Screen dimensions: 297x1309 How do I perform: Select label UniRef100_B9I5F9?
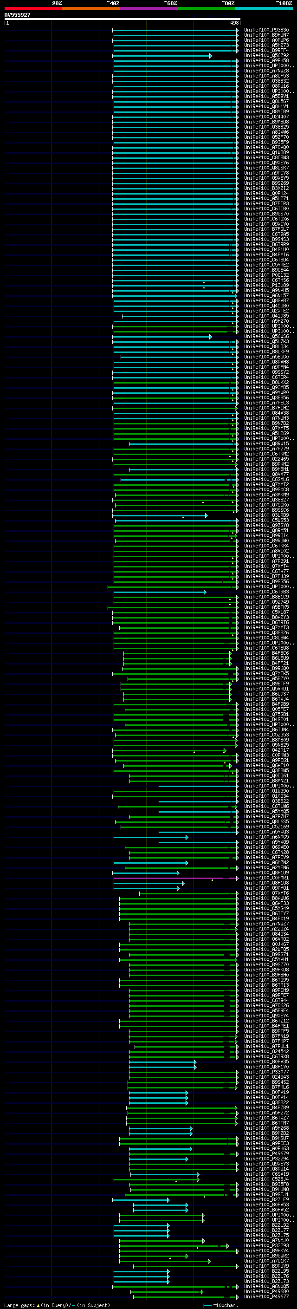click(x=266, y=142)
